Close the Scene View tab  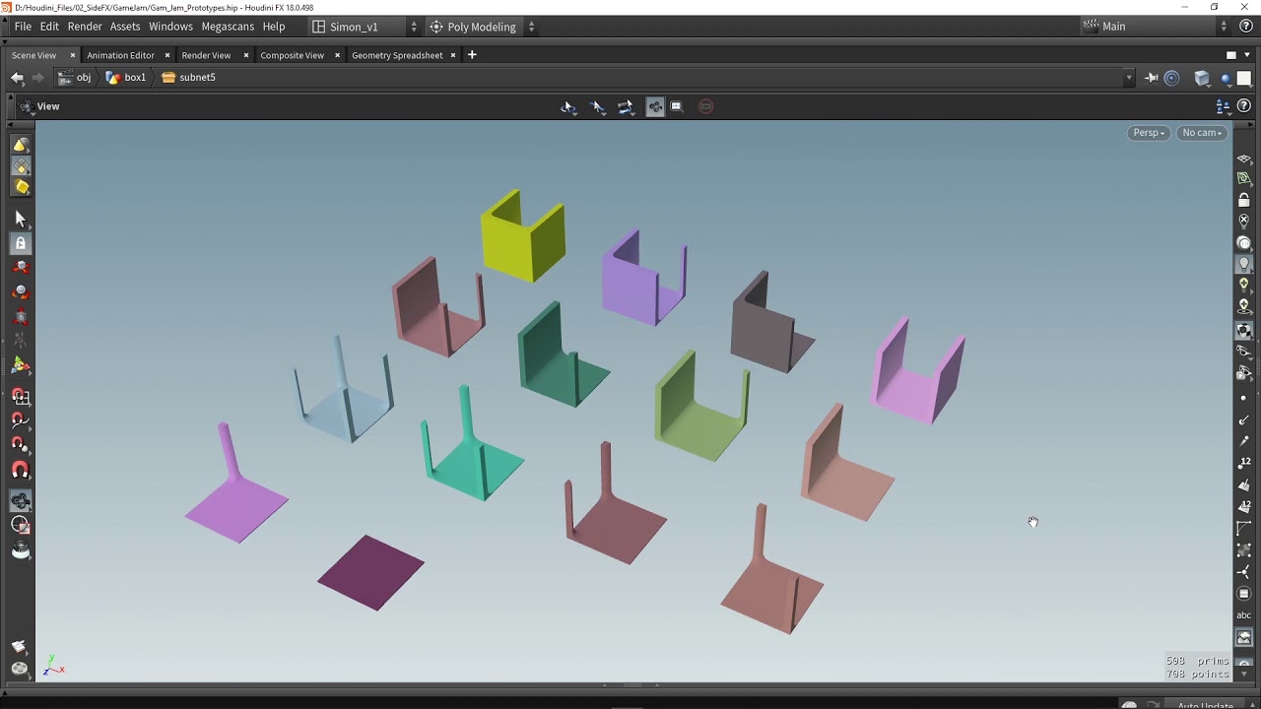coord(72,55)
